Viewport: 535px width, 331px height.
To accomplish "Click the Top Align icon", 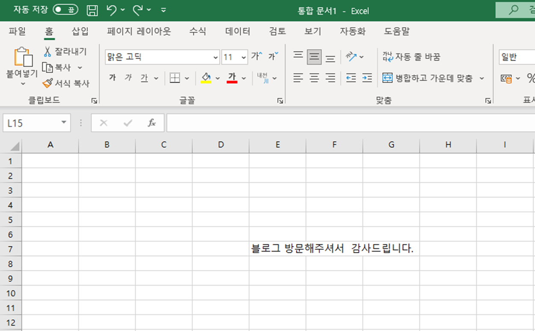I will (298, 56).
